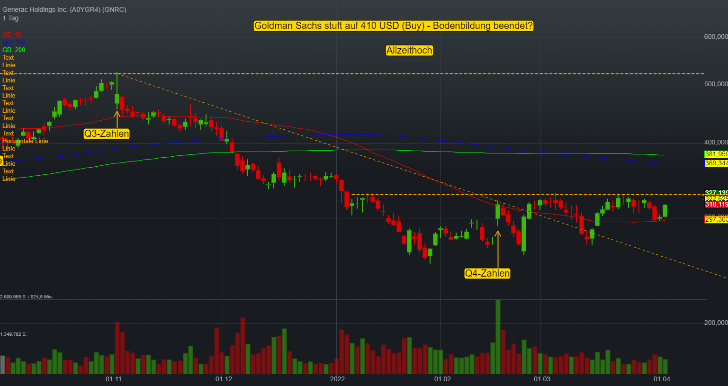Screen dimensions: 728x386
Task: Click the 200,000 volume axis label
Action: (716, 323)
